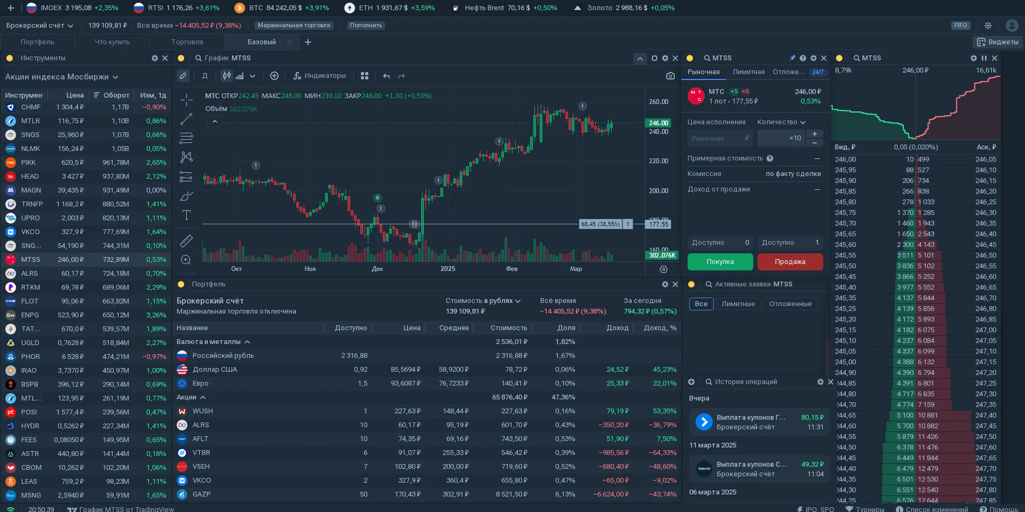Screen dimensions: 1025x512
Task: Toggle FIFO accounting mode
Action: [960, 26]
